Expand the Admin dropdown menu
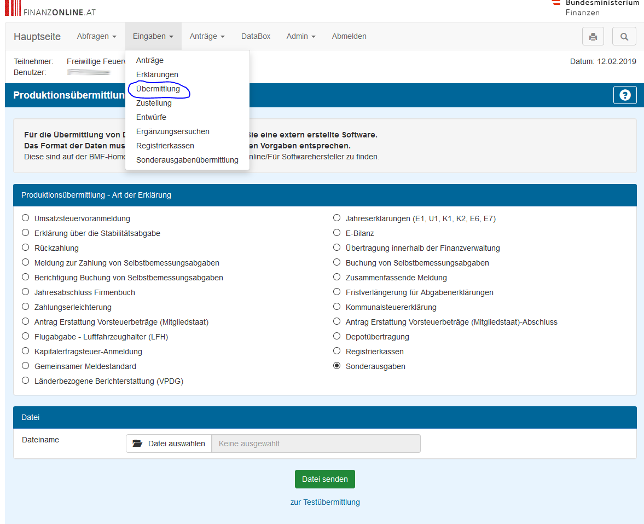The height and width of the screenshot is (524, 644). pos(300,36)
